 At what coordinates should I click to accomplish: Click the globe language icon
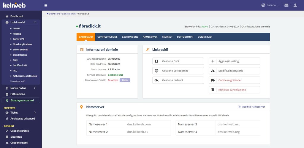click(263, 5)
